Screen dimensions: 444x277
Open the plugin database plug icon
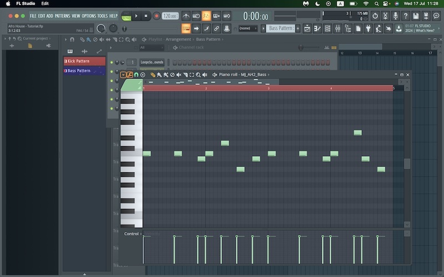click(368, 28)
